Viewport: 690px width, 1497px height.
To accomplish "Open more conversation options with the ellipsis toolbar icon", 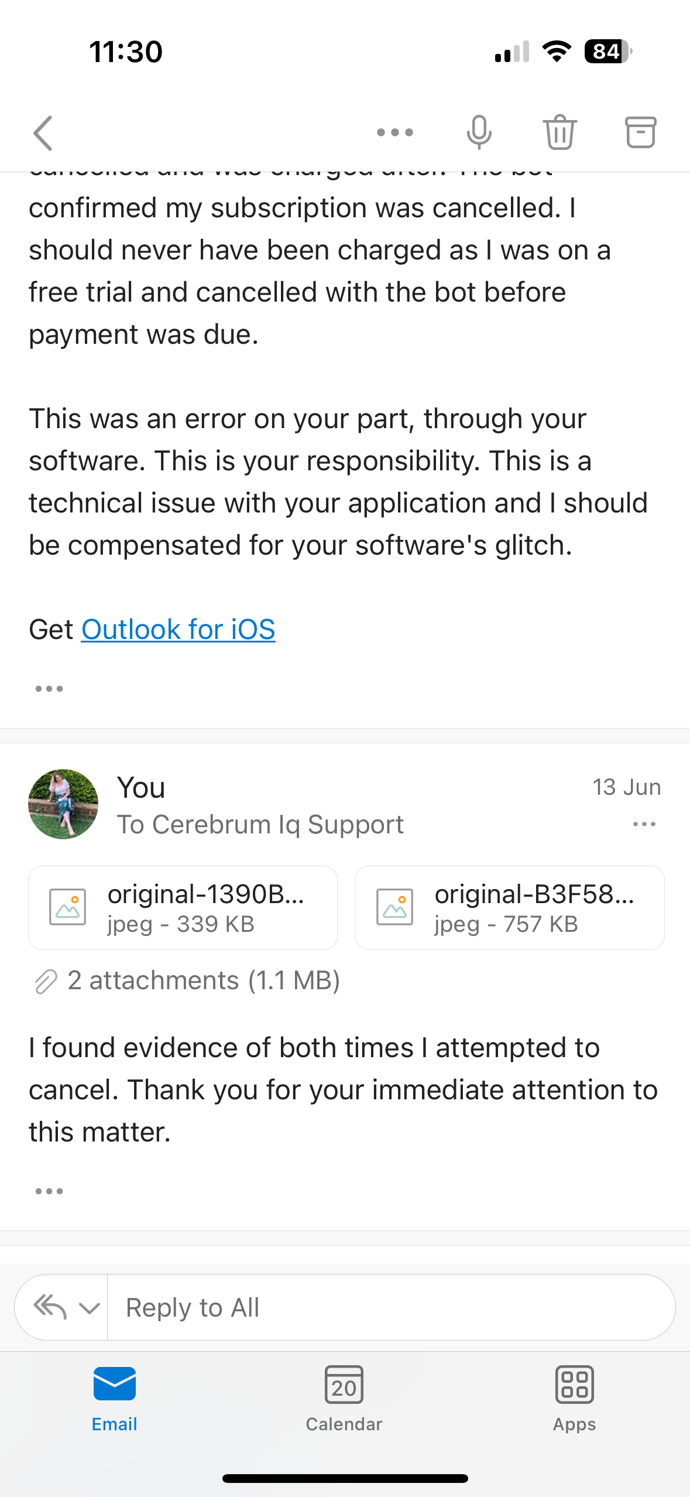I will tap(395, 132).
